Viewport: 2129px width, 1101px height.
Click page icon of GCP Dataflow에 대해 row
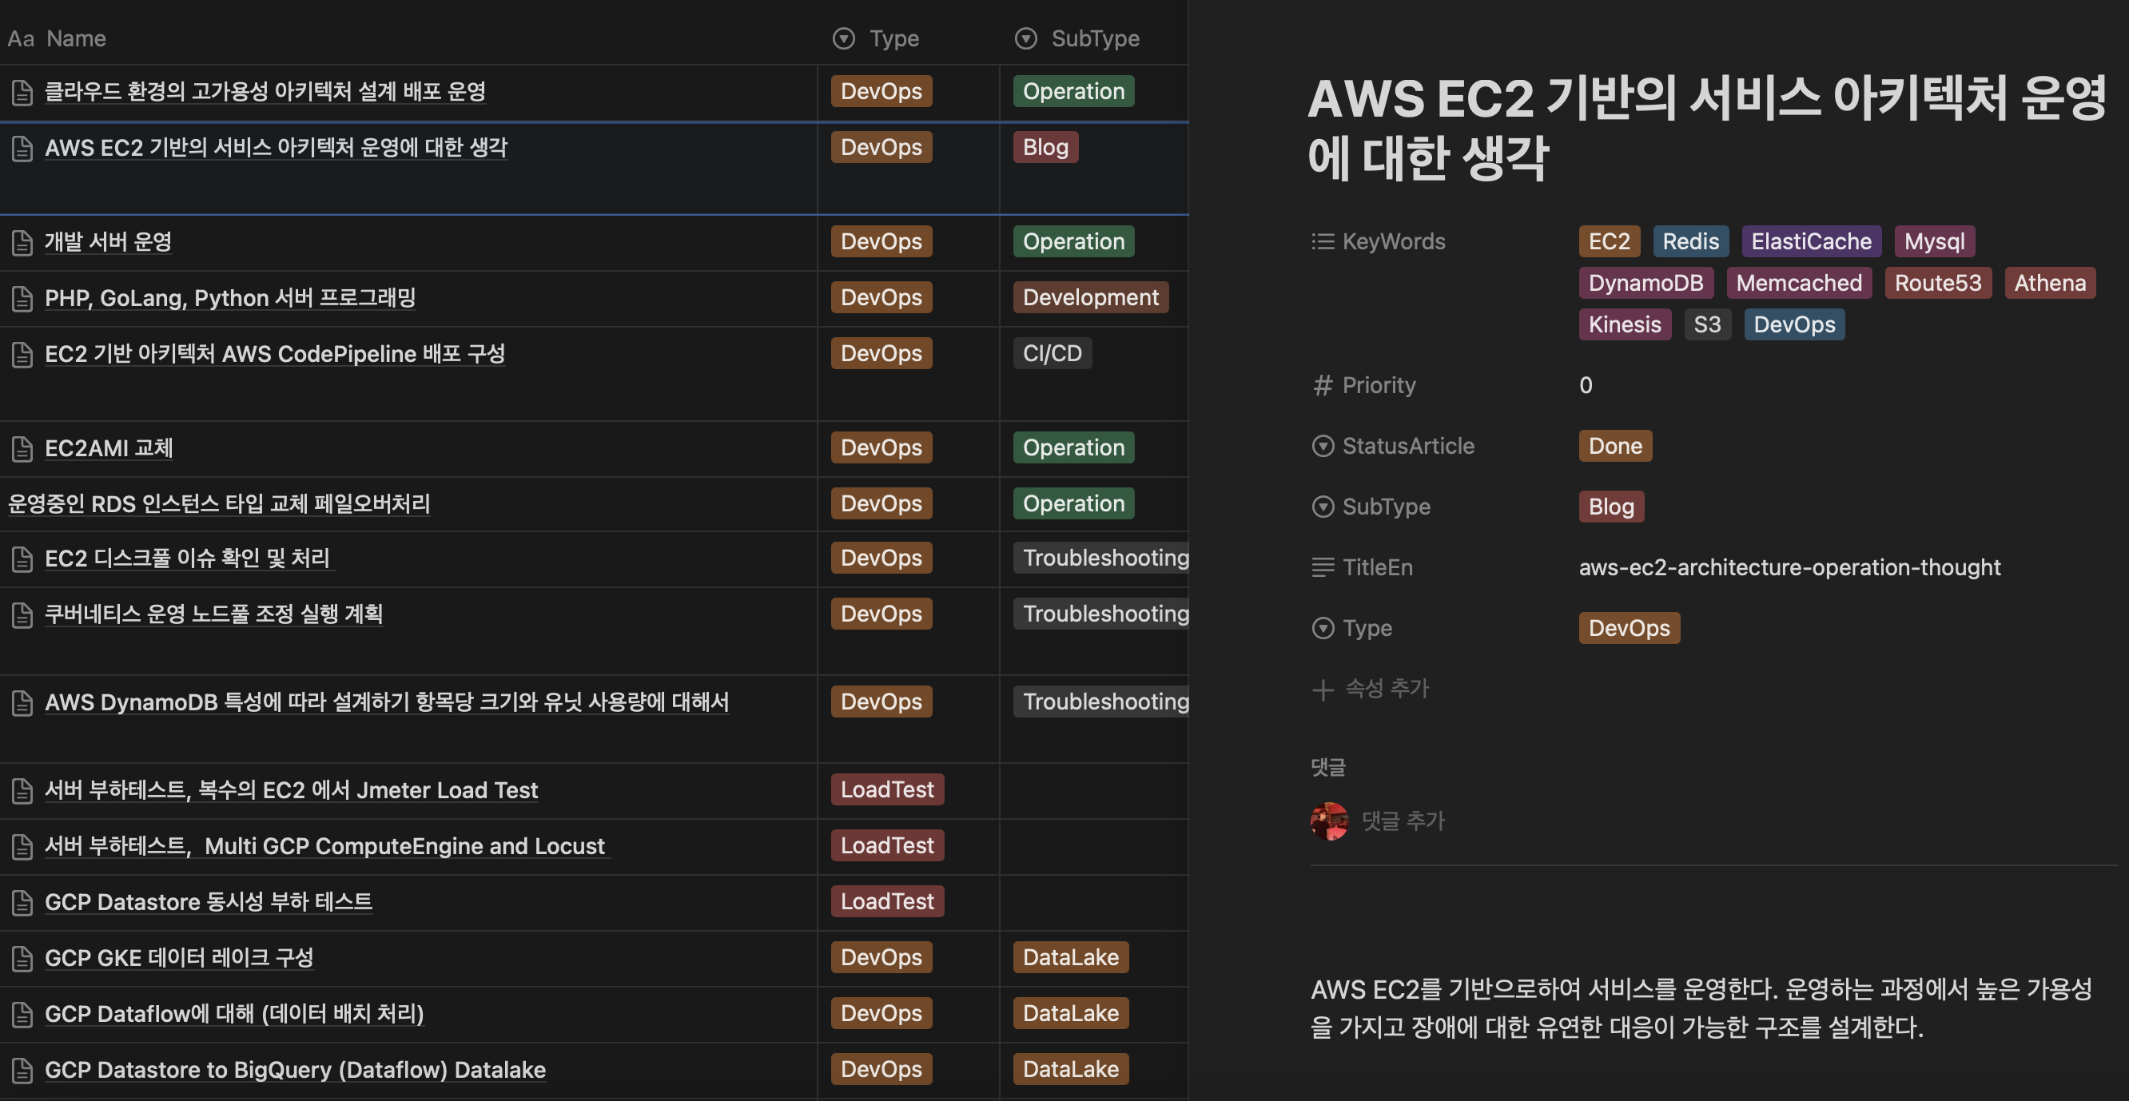coord(22,1015)
